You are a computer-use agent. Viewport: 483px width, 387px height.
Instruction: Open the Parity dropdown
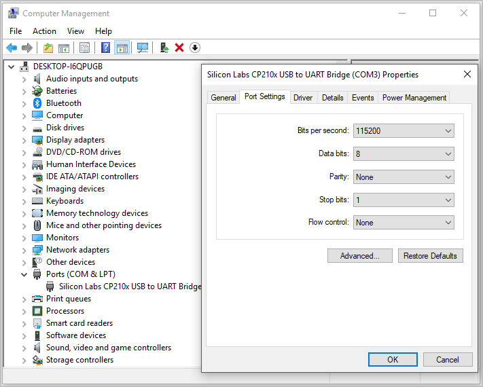404,177
